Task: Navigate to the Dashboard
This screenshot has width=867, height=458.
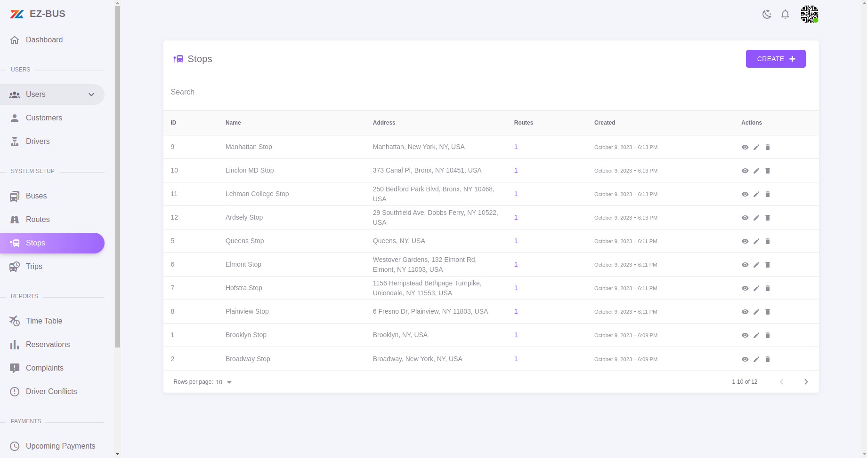Action: [44, 39]
